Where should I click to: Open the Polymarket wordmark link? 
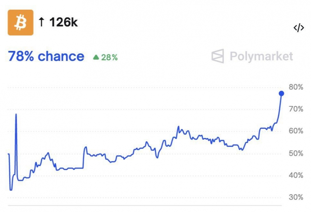tap(261, 56)
